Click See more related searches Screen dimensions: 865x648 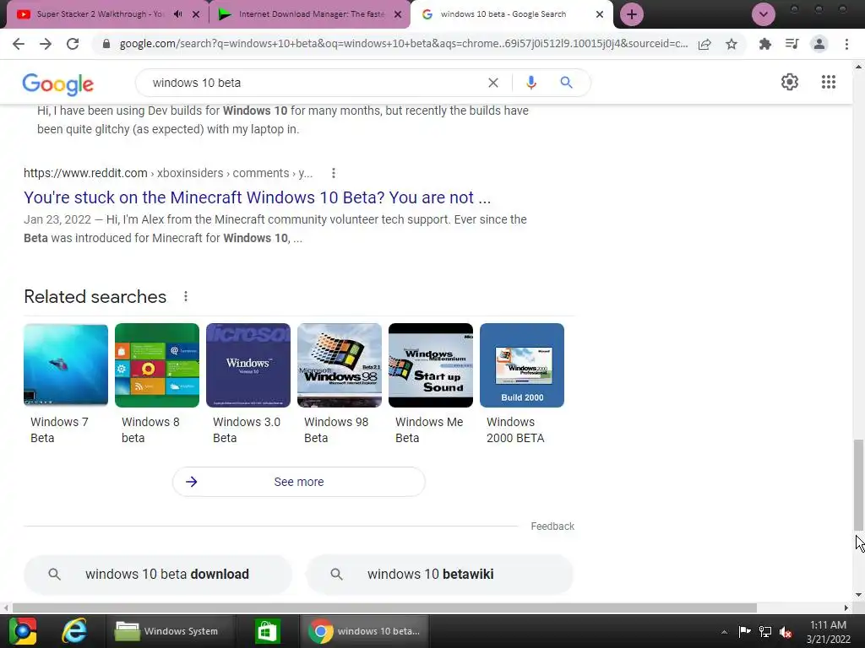[298, 482]
